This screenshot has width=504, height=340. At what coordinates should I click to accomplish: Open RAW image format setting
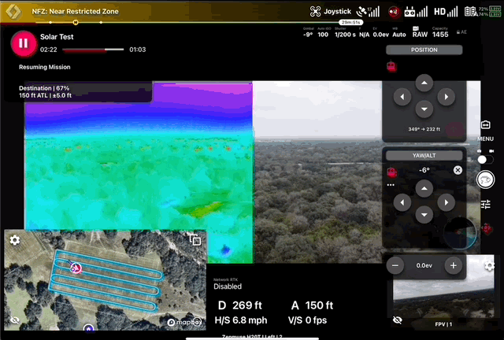420,32
